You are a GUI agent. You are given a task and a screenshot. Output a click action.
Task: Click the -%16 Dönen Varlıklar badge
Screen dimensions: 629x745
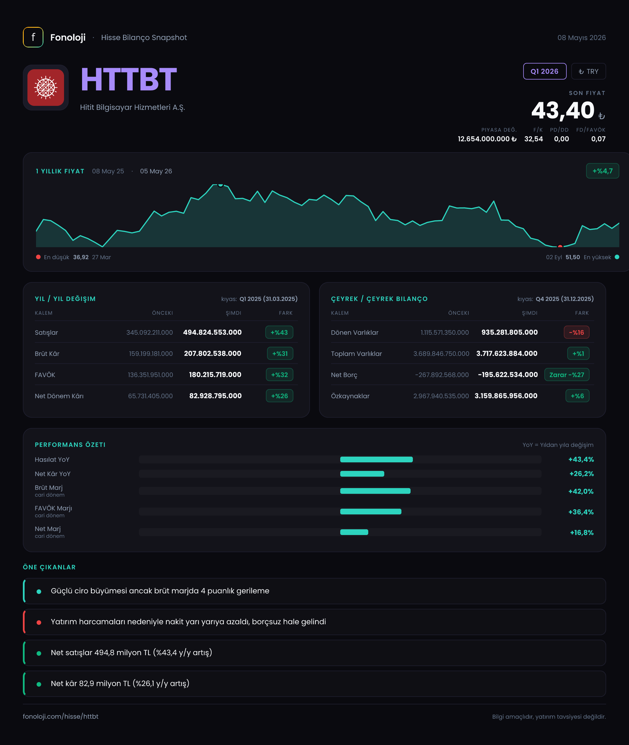[577, 332]
